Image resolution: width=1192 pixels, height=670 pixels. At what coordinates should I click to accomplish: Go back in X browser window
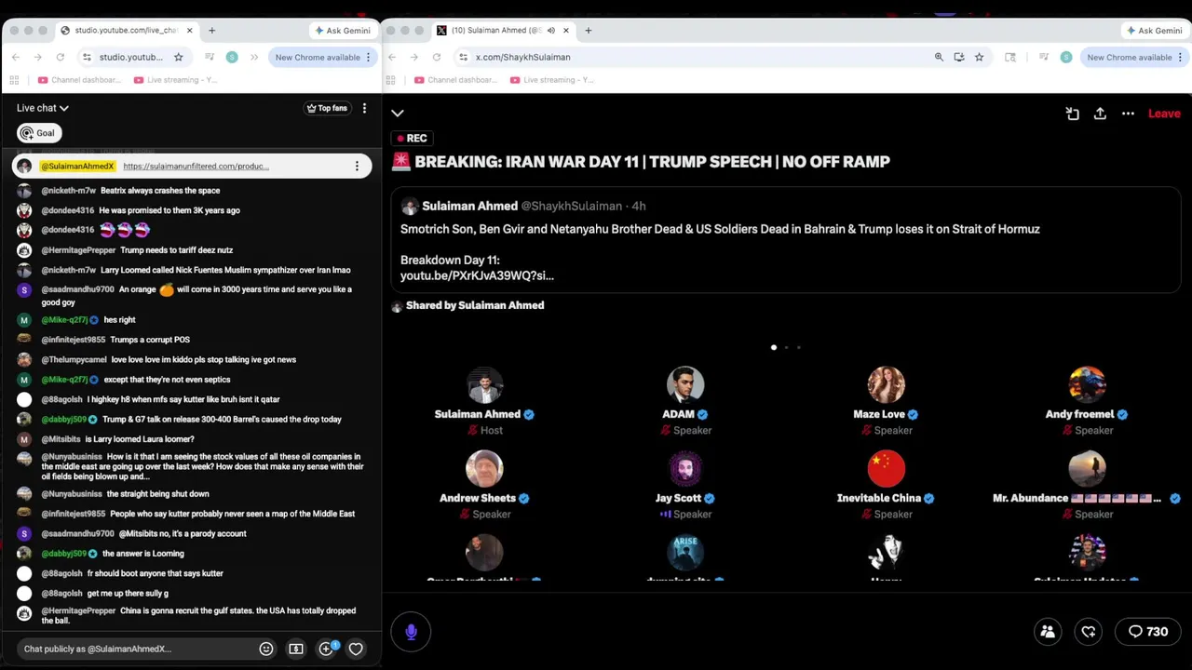(392, 57)
